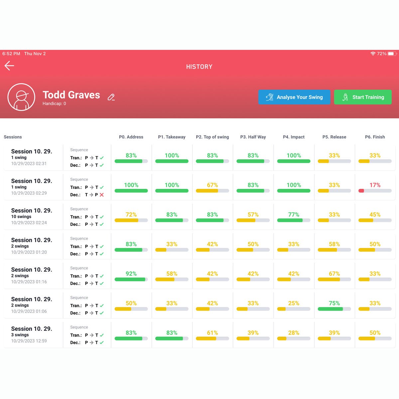
Task: Select the P0. Address column header
Action: (131, 137)
